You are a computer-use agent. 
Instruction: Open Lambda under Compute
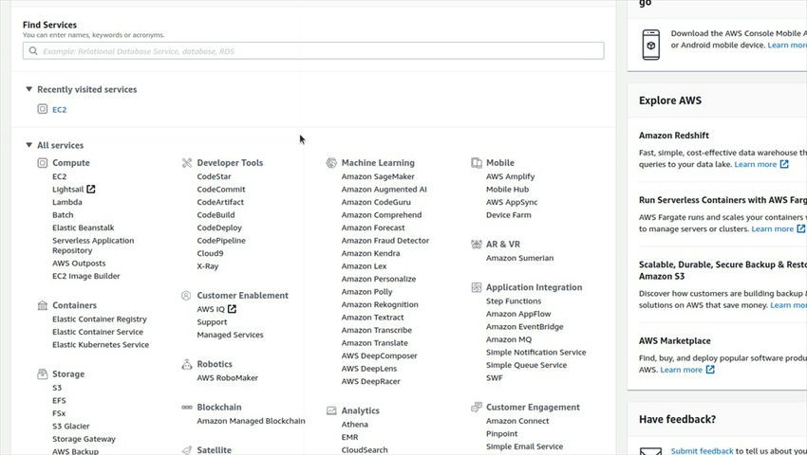click(x=66, y=202)
